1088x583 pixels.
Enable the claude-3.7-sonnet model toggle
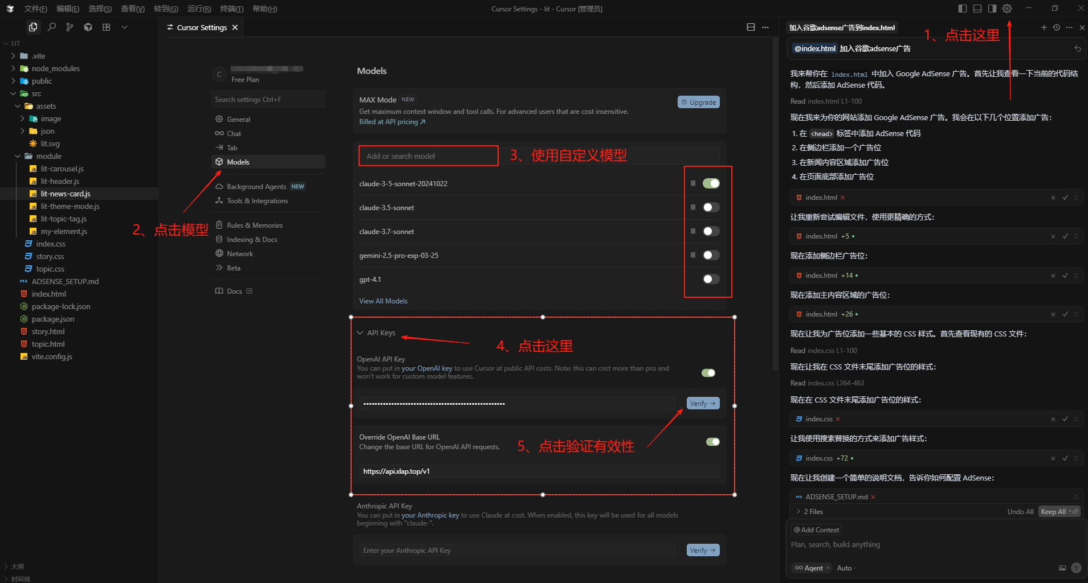[x=711, y=231]
